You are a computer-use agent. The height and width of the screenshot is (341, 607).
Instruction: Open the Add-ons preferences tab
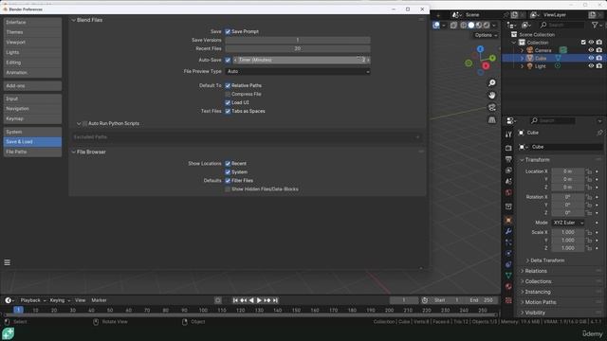[32, 86]
